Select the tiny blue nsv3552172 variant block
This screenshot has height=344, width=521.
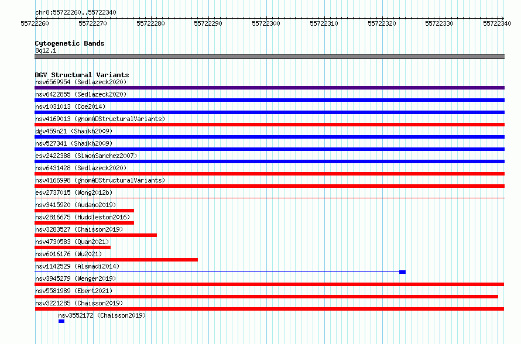61,321
